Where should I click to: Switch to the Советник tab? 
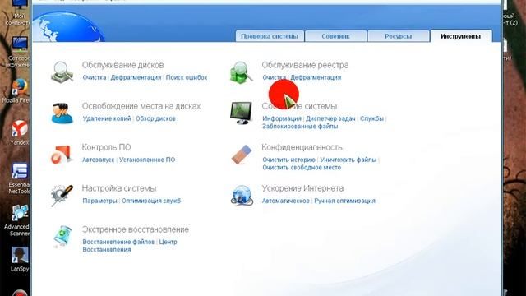click(335, 36)
